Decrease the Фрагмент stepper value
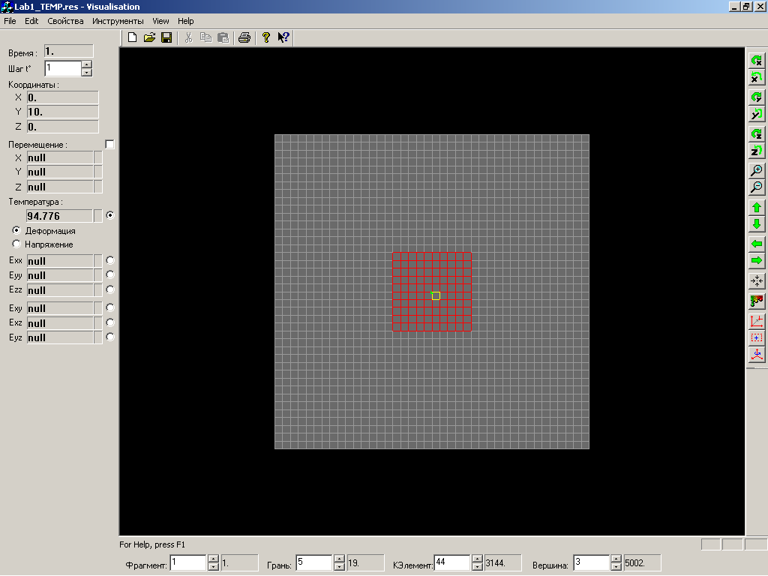Image resolution: width=768 pixels, height=576 pixels. point(213,567)
